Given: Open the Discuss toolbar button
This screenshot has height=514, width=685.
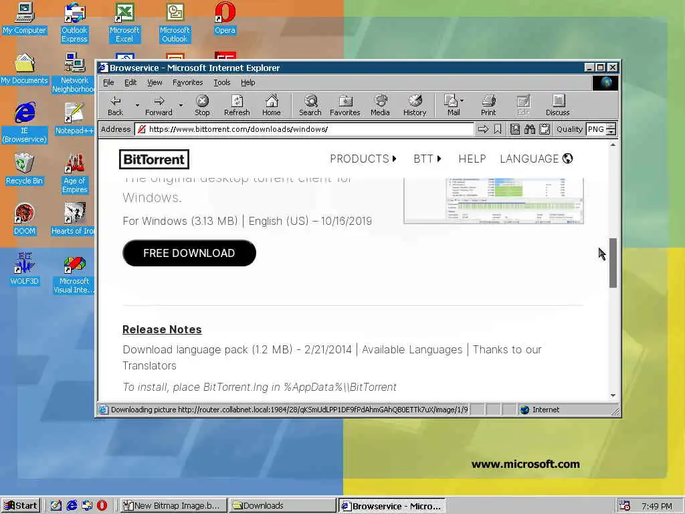Looking at the screenshot, I should [557, 105].
